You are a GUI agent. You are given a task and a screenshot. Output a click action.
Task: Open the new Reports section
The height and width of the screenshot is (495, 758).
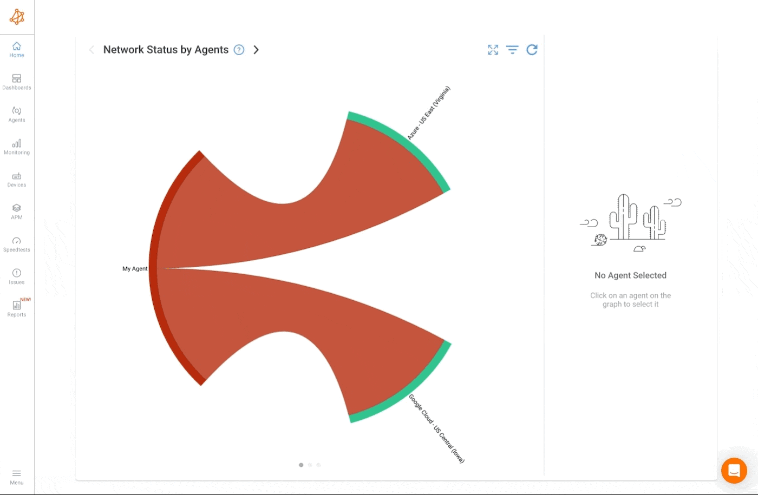[x=16, y=308]
